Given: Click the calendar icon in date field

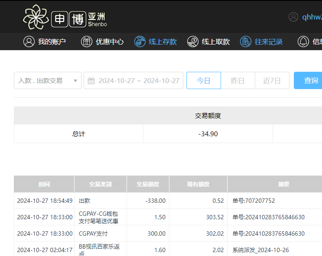Looking at the screenshot, I should click(91, 81).
